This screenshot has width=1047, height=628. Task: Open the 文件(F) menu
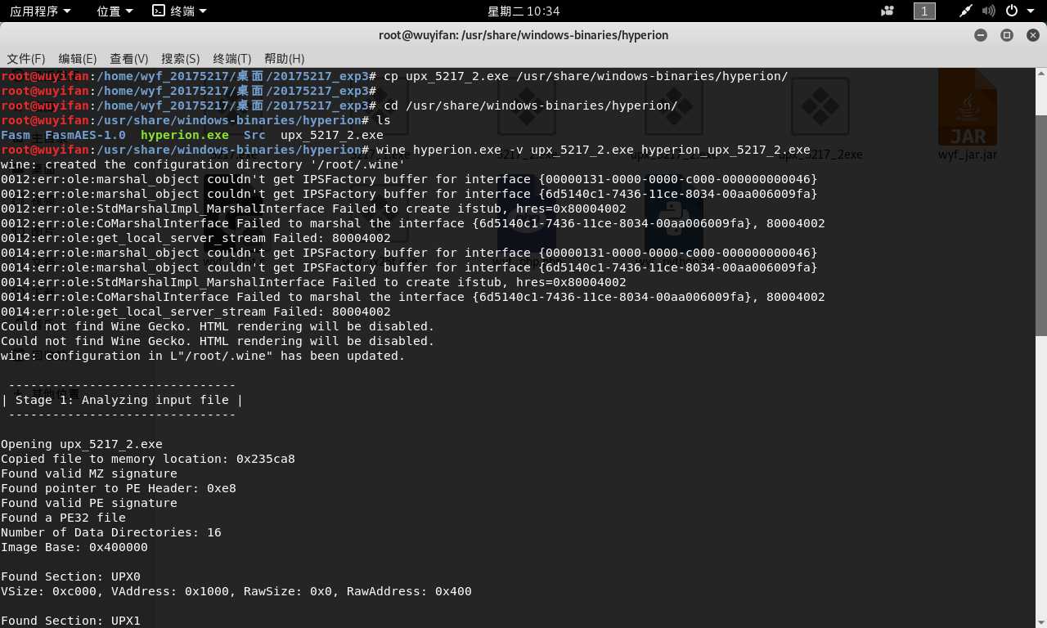26,59
